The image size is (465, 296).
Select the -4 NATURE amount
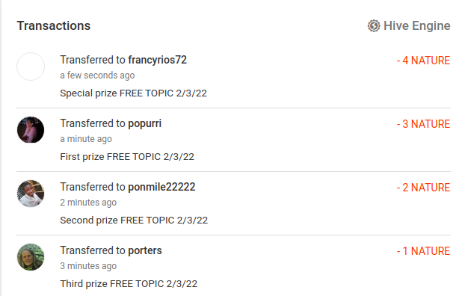(x=423, y=61)
